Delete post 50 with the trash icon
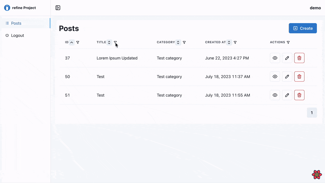 click(299, 77)
